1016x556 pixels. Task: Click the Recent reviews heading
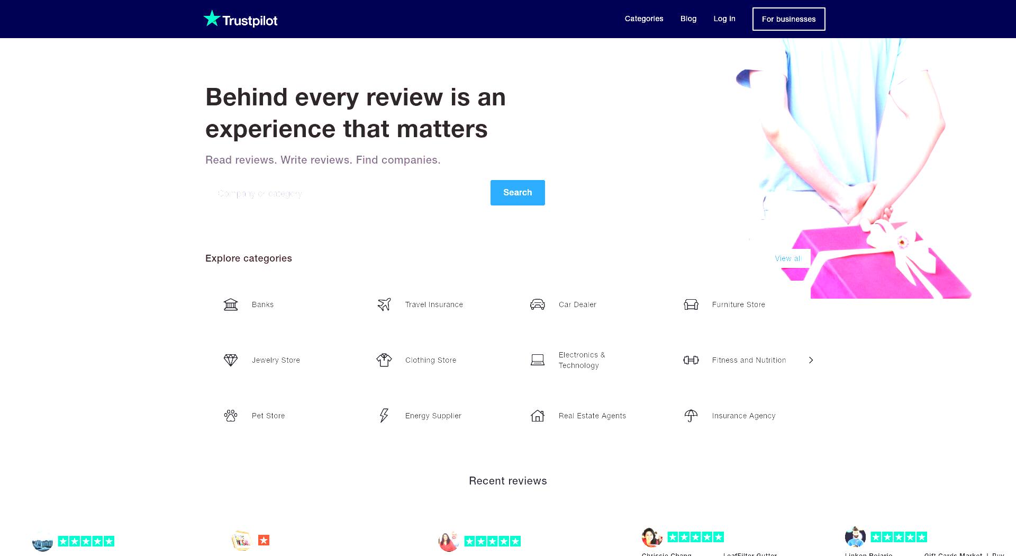[508, 481]
